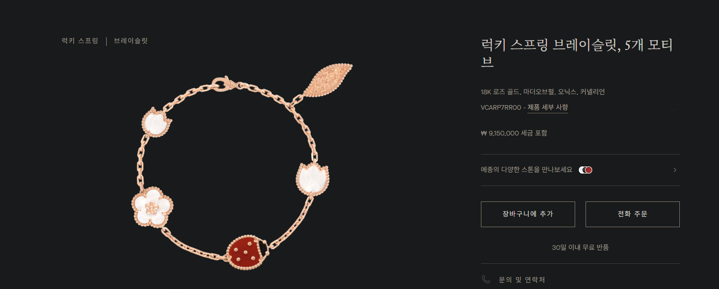
Task: Click the product code VCARP7RR00
Action: (501, 108)
